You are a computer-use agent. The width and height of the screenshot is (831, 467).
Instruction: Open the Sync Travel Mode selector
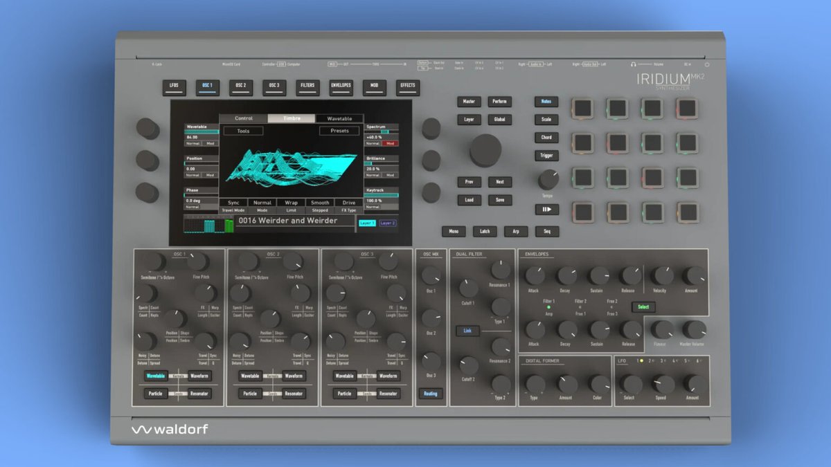click(x=233, y=206)
